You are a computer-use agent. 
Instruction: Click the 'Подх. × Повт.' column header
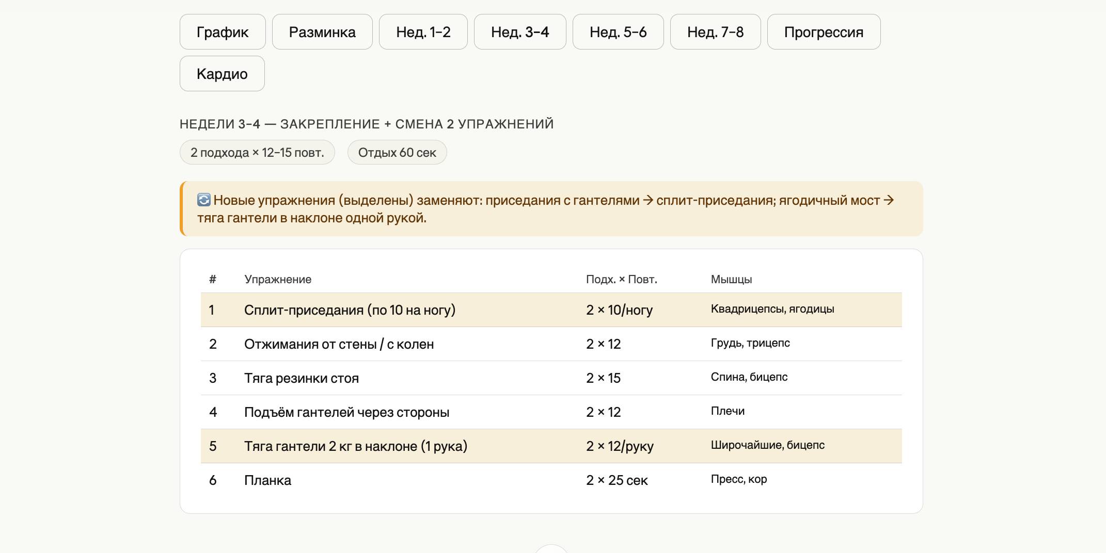(621, 280)
